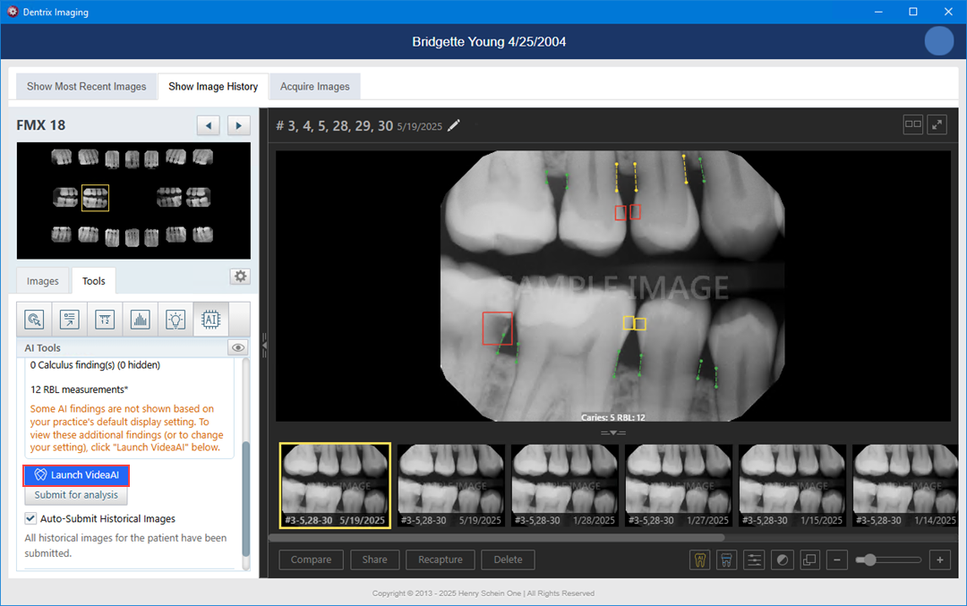Select the target cursor tool icon
This screenshot has width=967, height=606.
[34, 320]
